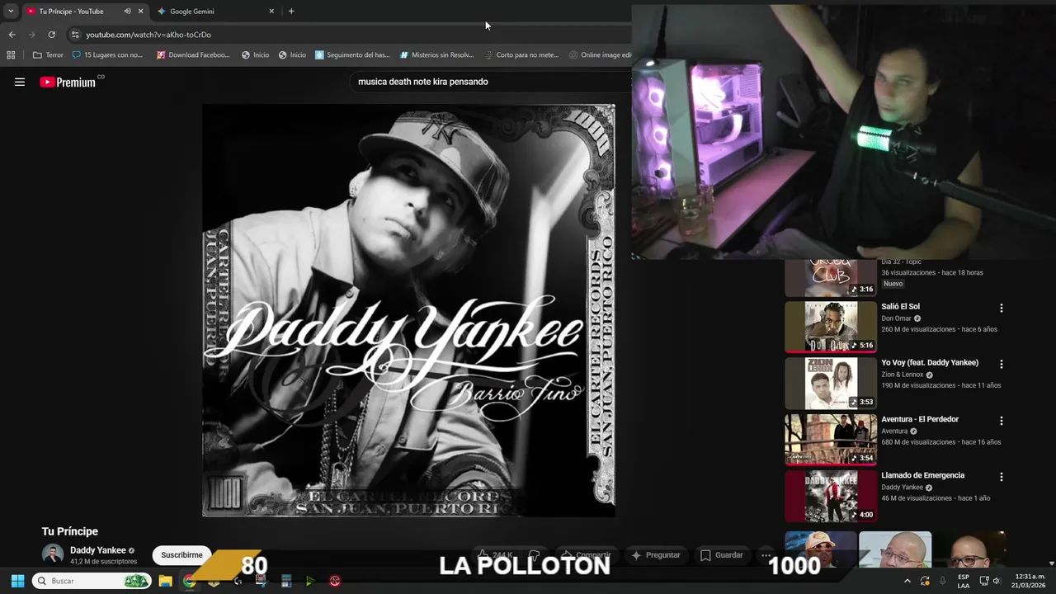Open the network tray icon

[x=983, y=581]
